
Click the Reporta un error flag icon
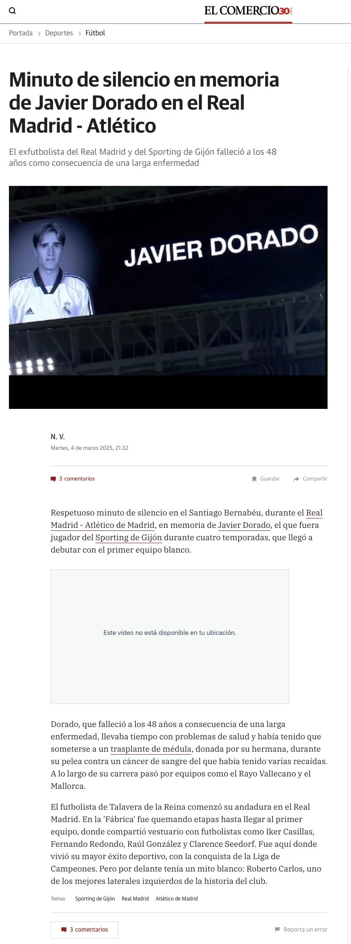pos(278,930)
